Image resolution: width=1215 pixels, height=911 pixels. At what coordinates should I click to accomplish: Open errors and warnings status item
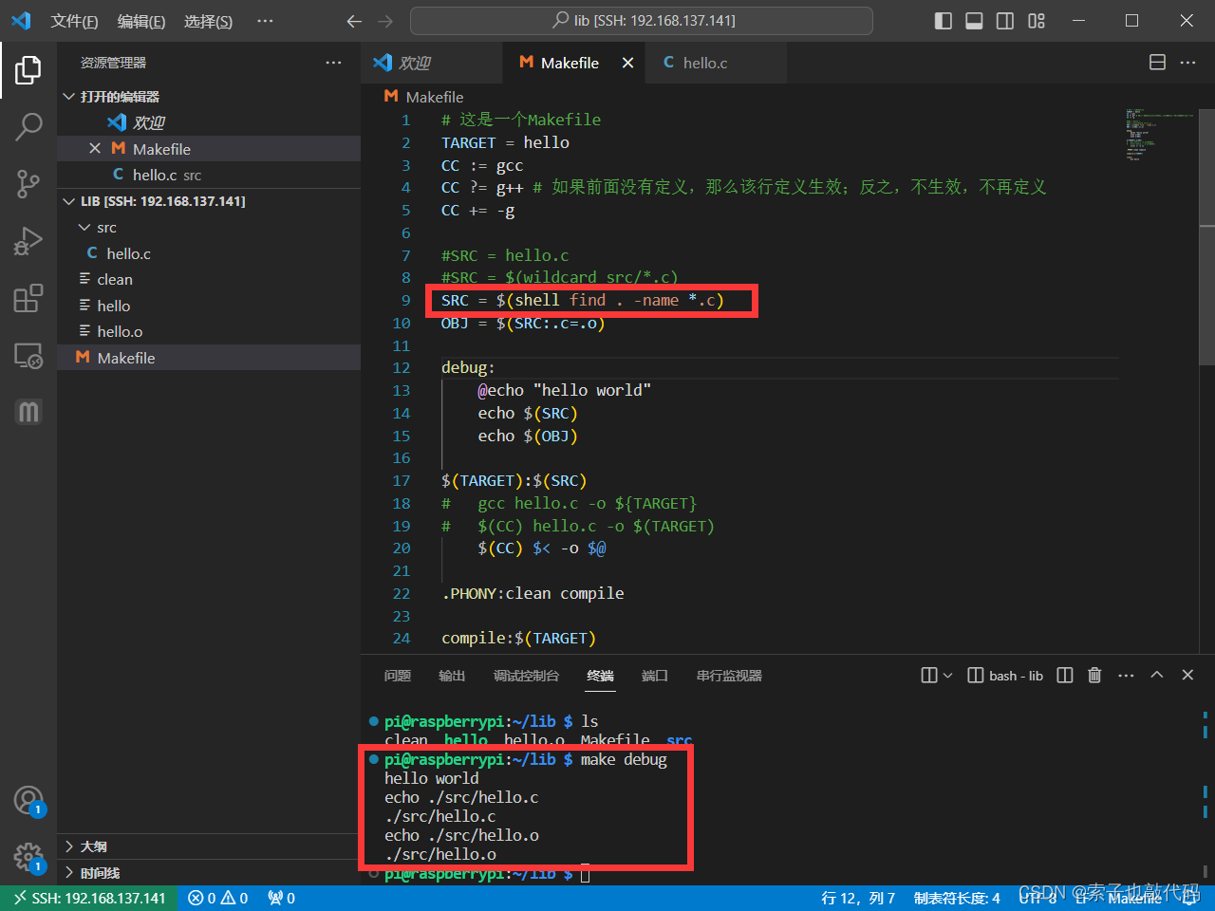pyautogui.click(x=218, y=899)
